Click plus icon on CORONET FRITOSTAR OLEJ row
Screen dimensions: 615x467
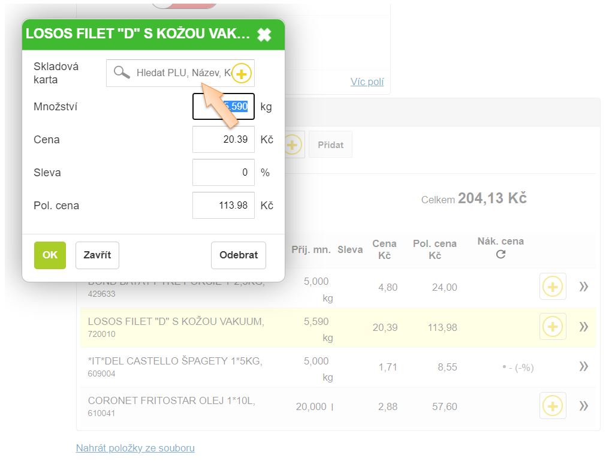pyautogui.click(x=552, y=406)
